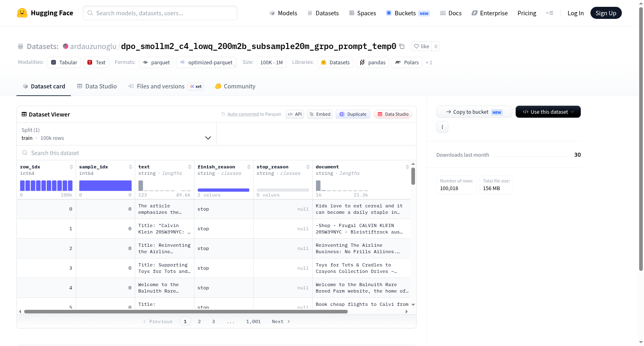Select the Polars library tag
The width and height of the screenshot is (644, 346).
click(407, 62)
